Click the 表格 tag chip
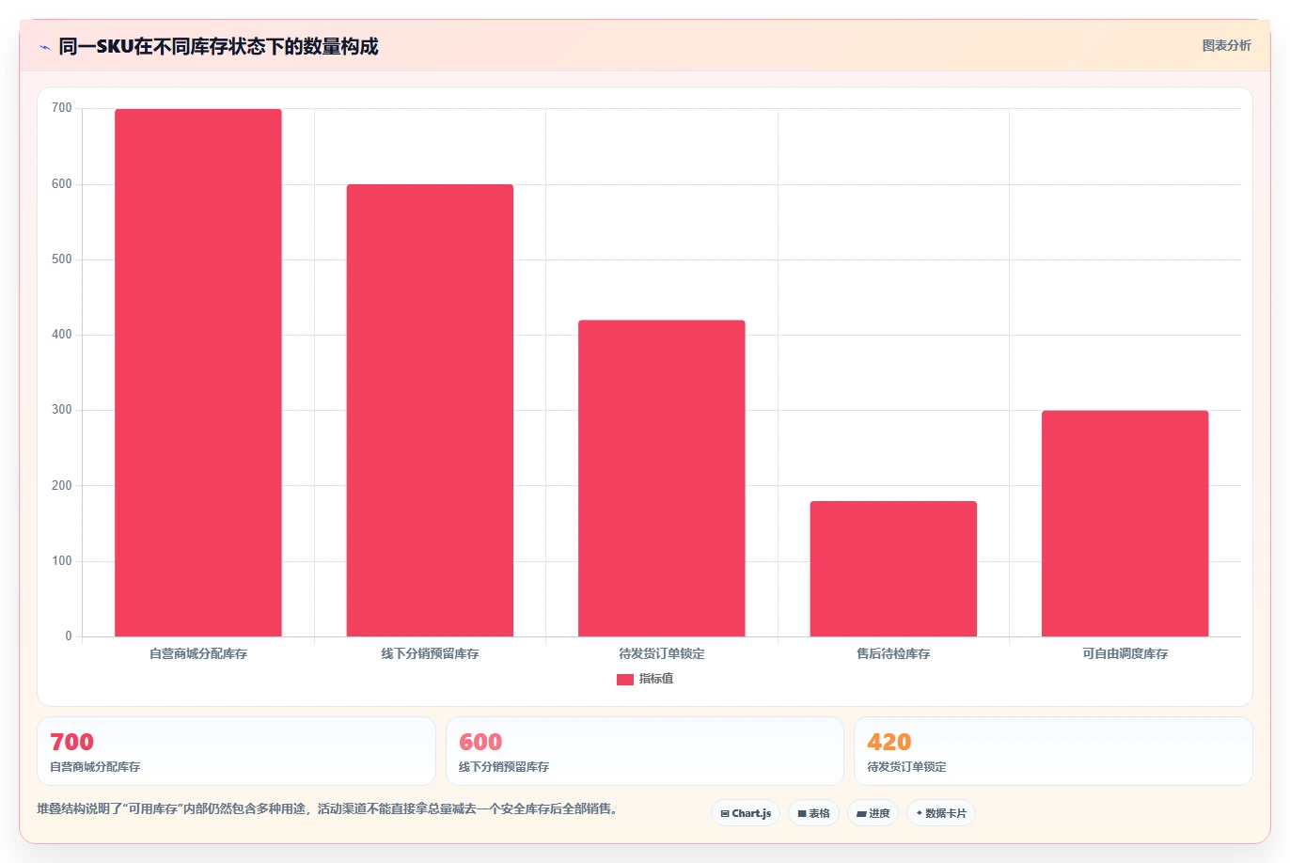 point(813,813)
